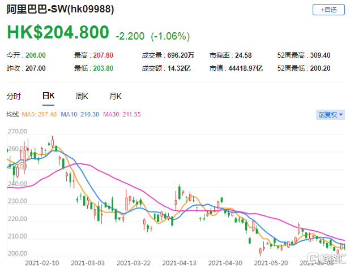Click the 52周最低 value 200.20

pyautogui.click(x=320, y=68)
